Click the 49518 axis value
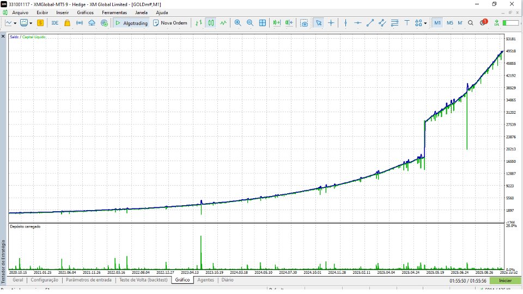 click(x=510, y=51)
